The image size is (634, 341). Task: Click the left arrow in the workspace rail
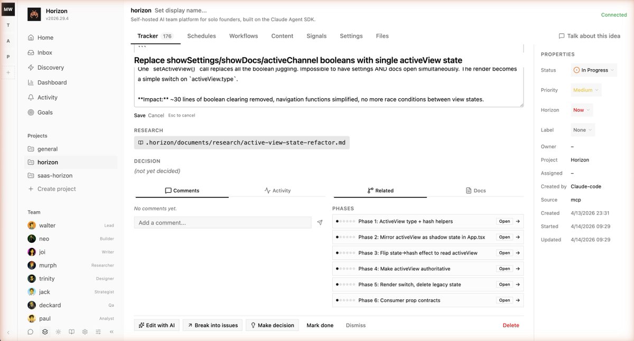tap(8, 333)
